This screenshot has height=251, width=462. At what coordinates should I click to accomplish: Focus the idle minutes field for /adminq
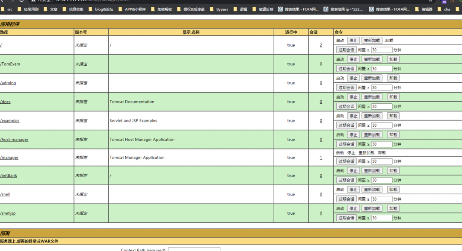pos(382,88)
